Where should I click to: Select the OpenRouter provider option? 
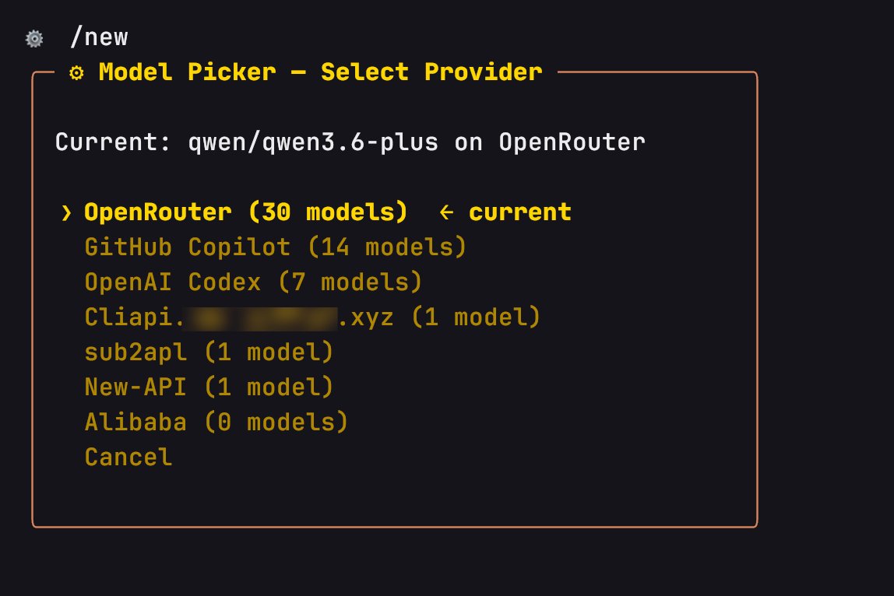point(245,212)
